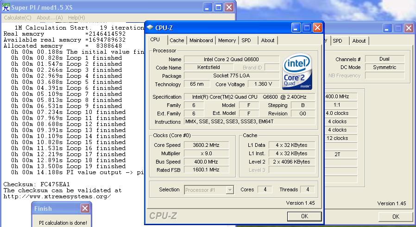The height and width of the screenshot is (227, 416).
Task: Minimize the Super PI window
Action: pos(207,7)
